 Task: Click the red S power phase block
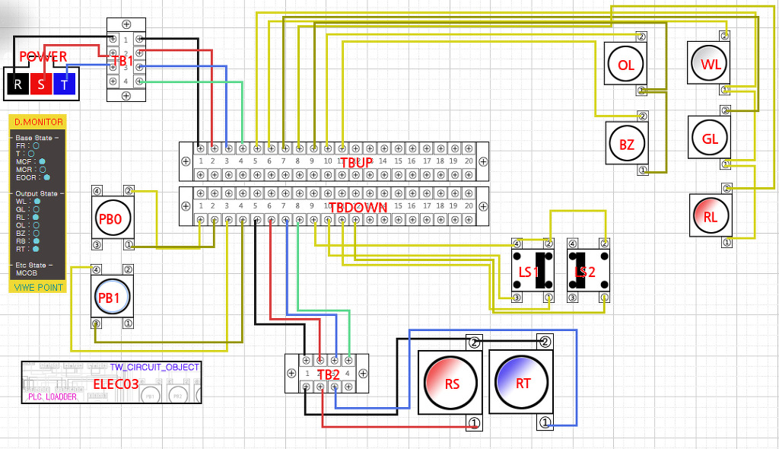point(41,84)
